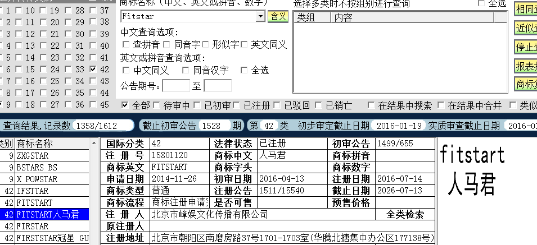Tick the class 42 checkbox

point(93,70)
